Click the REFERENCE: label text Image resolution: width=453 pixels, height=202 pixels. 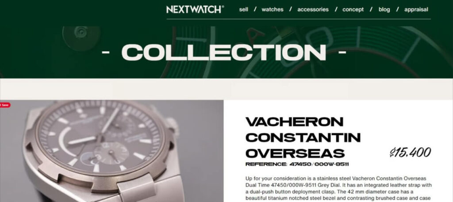click(x=266, y=164)
